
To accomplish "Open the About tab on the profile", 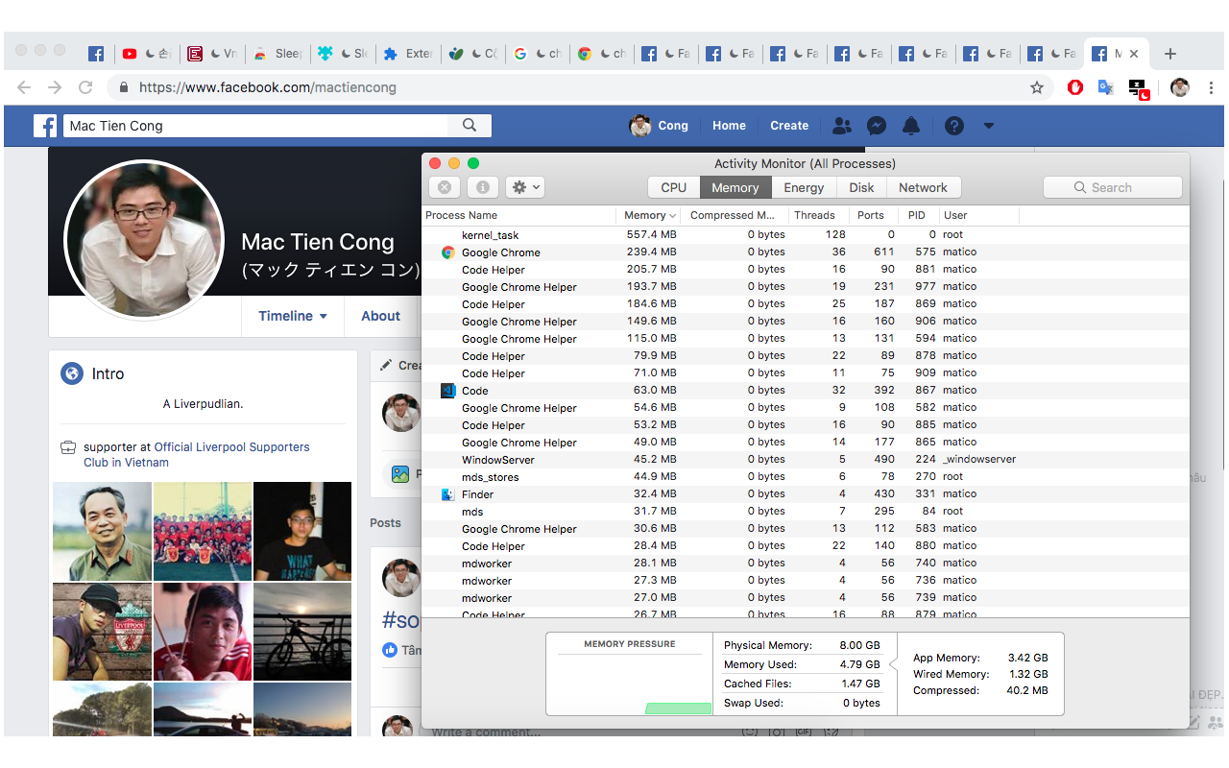I will point(381,316).
